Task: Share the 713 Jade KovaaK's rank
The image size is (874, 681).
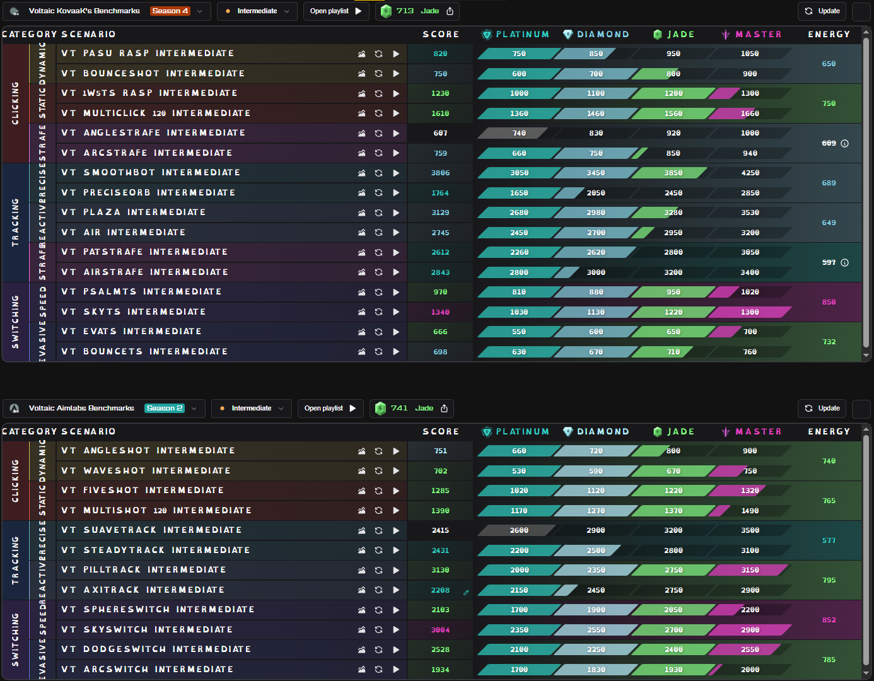Action: (450, 11)
